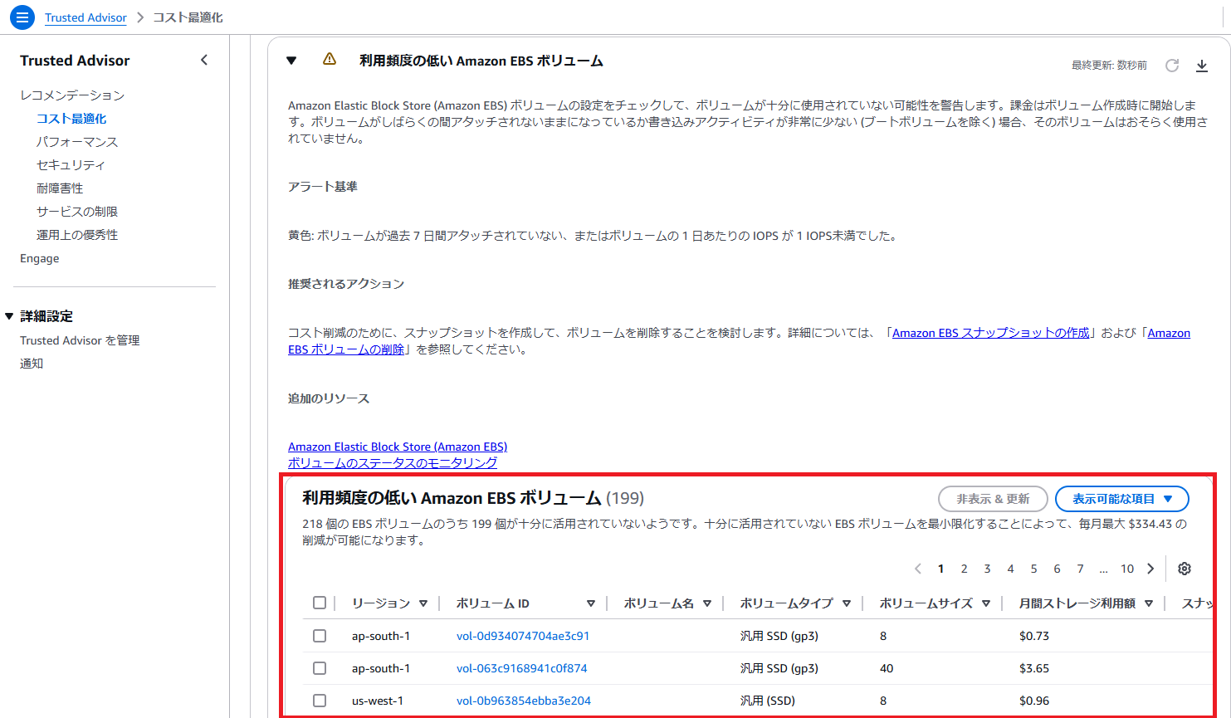Collapse the 詳細設定 navigation section
Screen dimensions: 1231x718
(x=10, y=316)
